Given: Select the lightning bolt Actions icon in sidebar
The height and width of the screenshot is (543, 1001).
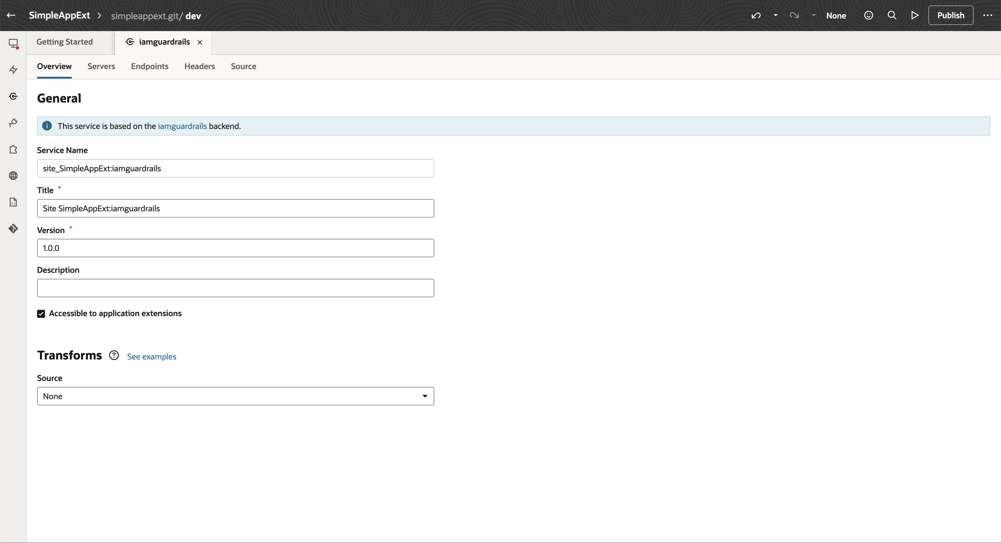Looking at the screenshot, I should click(x=13, y=70).
